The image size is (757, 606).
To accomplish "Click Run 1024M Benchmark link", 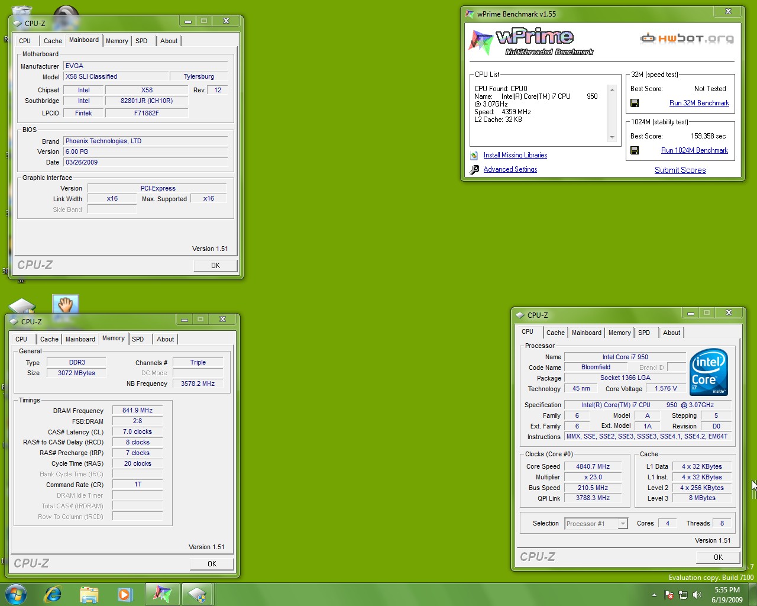I will [694, 150].
